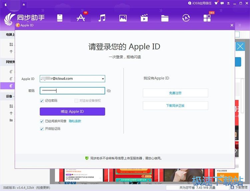250x191 pixels.
Task: Click the 绑定 Apple ID button
Action: (x=72, y=112)
